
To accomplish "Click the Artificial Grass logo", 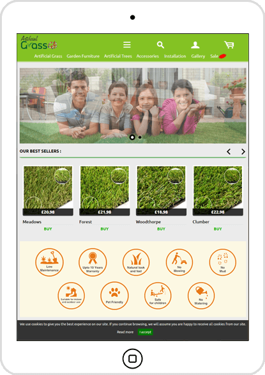I will pyautogui.click(x=39, y=43).
